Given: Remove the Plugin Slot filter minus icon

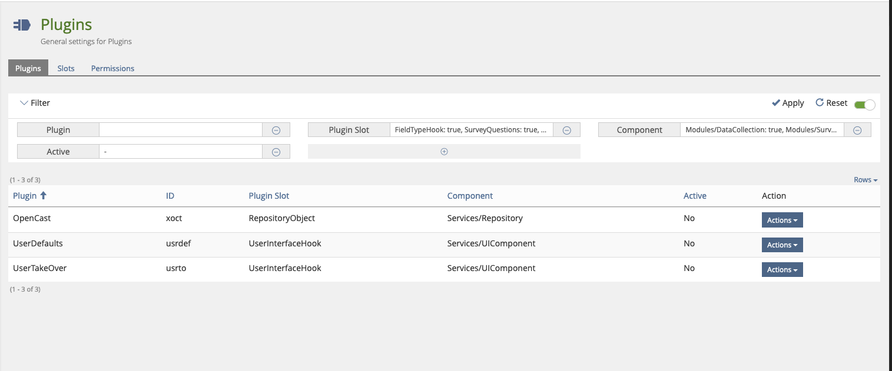Looking at the screenshot, I should pyautogui.click(x=566, y=130).
